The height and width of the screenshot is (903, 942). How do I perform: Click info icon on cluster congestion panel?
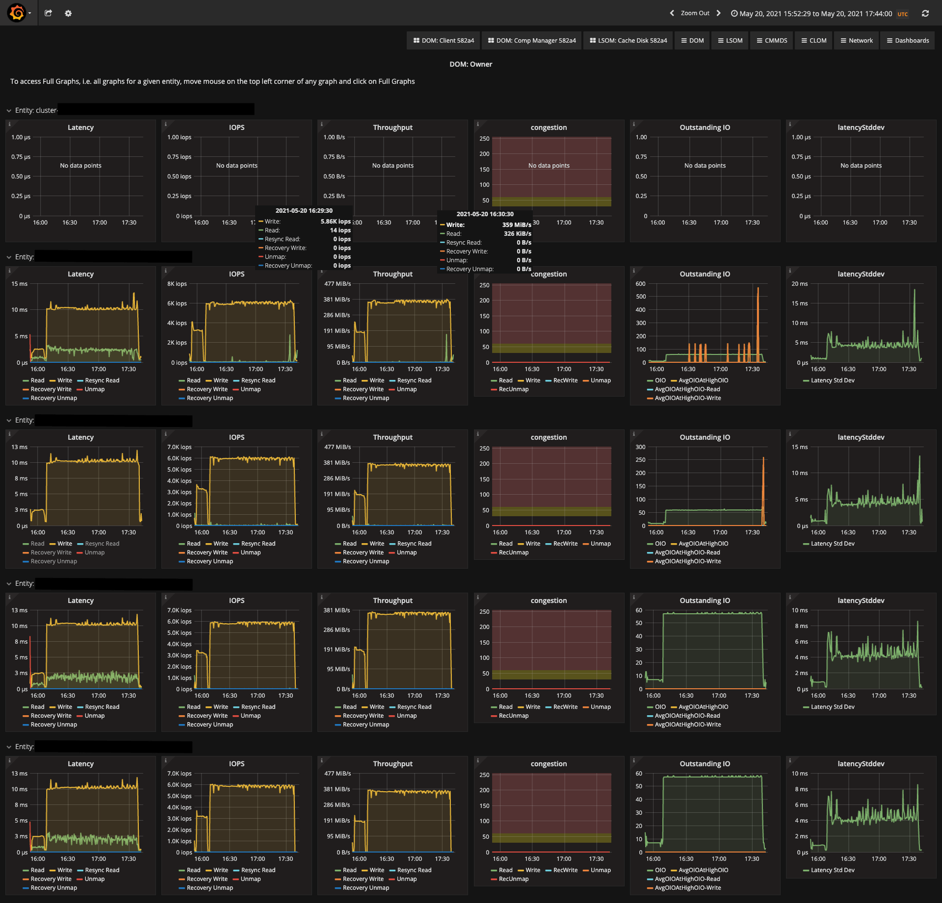[x=478, y=124]
